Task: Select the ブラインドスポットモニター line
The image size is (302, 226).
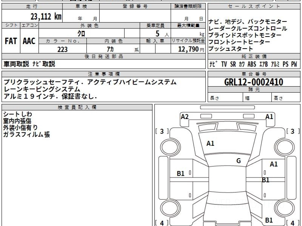Action: click(x=245, y=35)
